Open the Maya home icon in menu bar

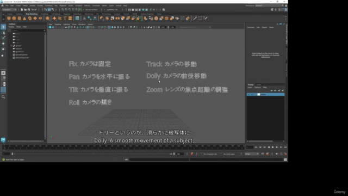[2, 5]
